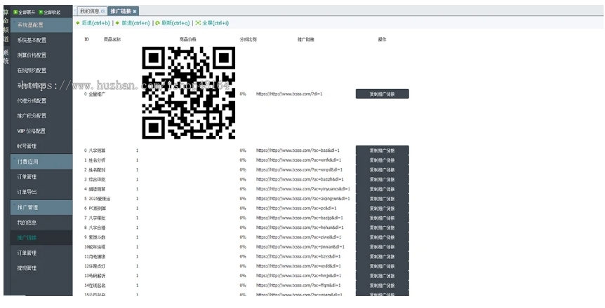Copy the promotion link for 月老姻缘
Screen dimensions: 605x308
click(x=382, y=256)
